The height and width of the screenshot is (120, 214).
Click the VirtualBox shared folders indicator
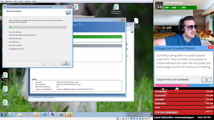tap(128, 119)
